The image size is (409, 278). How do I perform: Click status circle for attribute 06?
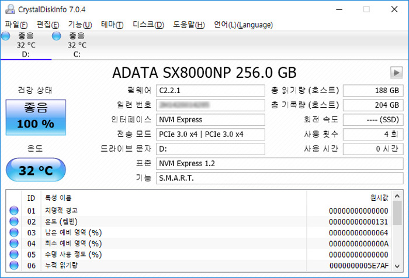(x=14, y=266)
